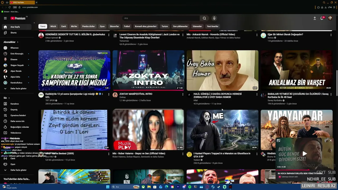
Task: Select the Canlı filter chip
Action: coord(64,26)
